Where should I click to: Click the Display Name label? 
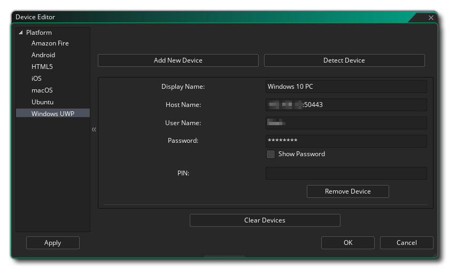183,87
